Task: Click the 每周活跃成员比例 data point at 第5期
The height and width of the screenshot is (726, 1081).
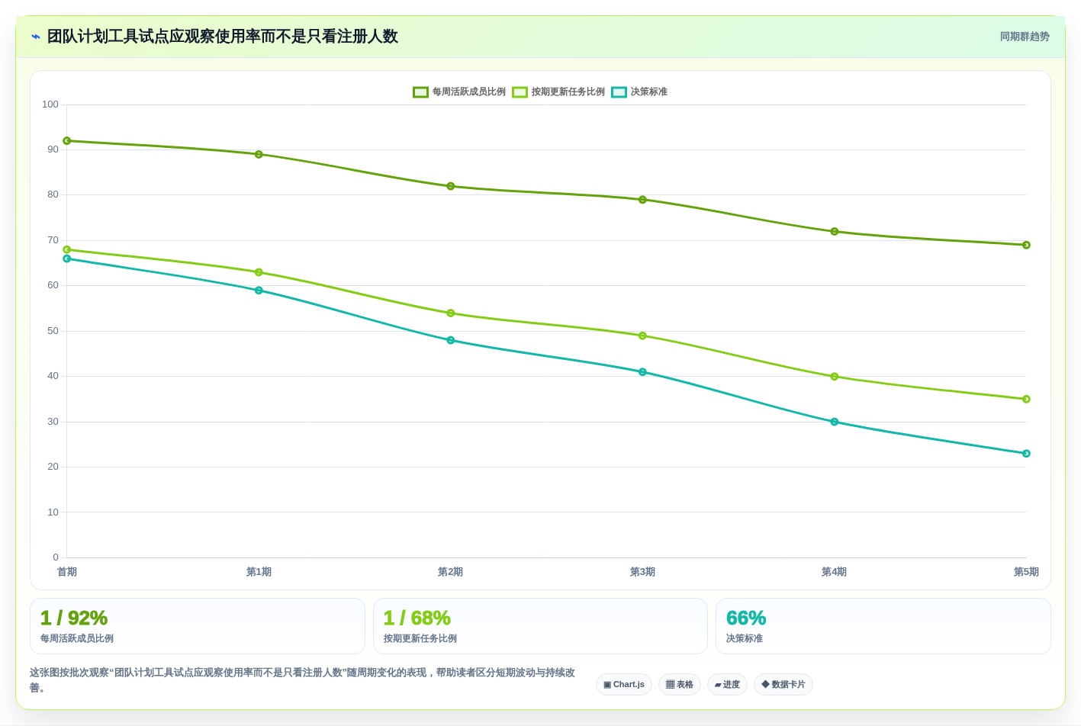Action: click(1026, 245)
